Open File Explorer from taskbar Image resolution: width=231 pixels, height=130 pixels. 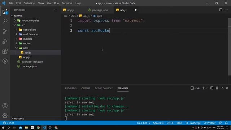pos(26,127)
